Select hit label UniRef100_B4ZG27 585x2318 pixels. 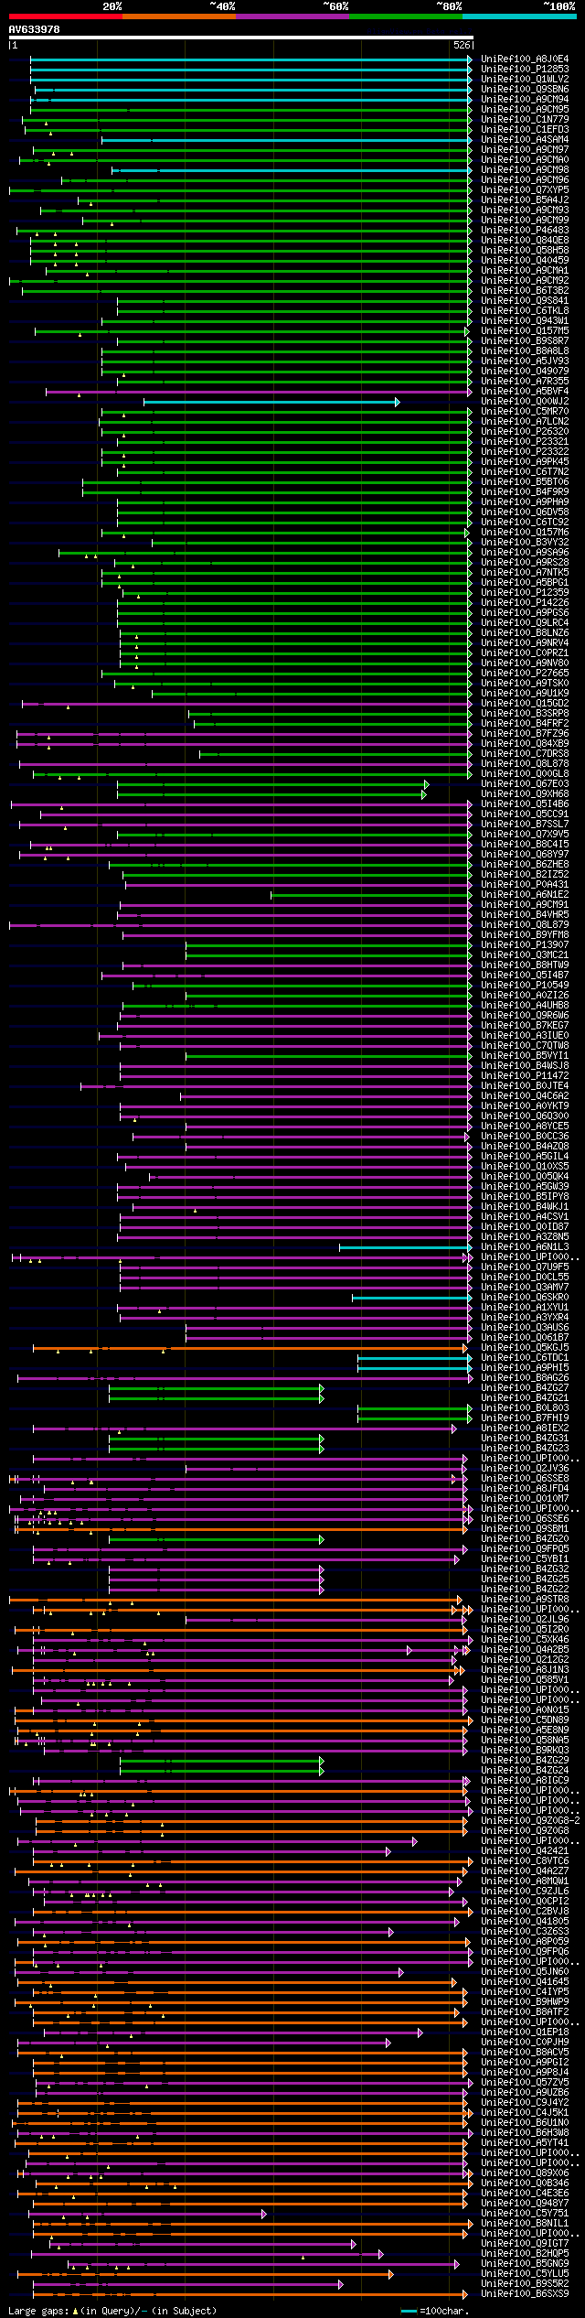click(525, 1388)
